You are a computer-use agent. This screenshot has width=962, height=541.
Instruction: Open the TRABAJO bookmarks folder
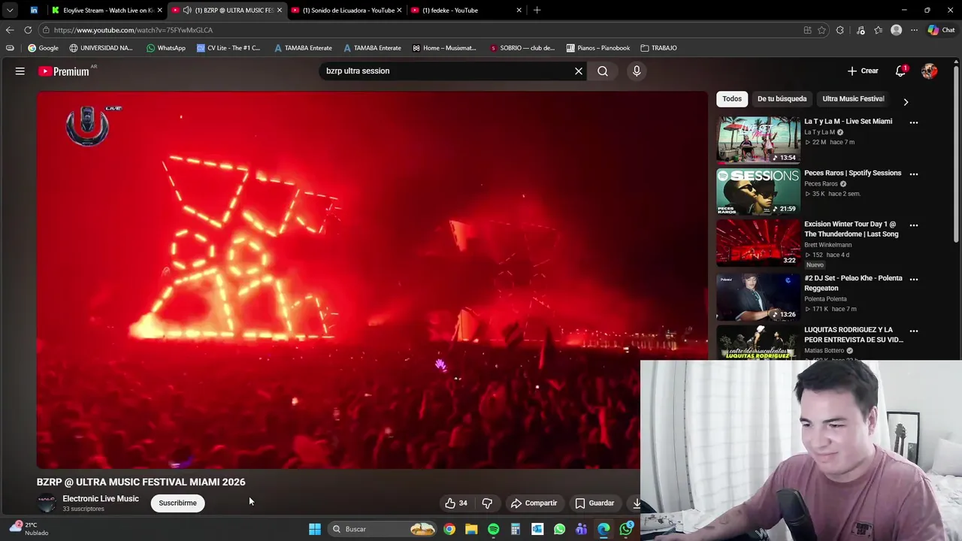(x=658, y=48)
